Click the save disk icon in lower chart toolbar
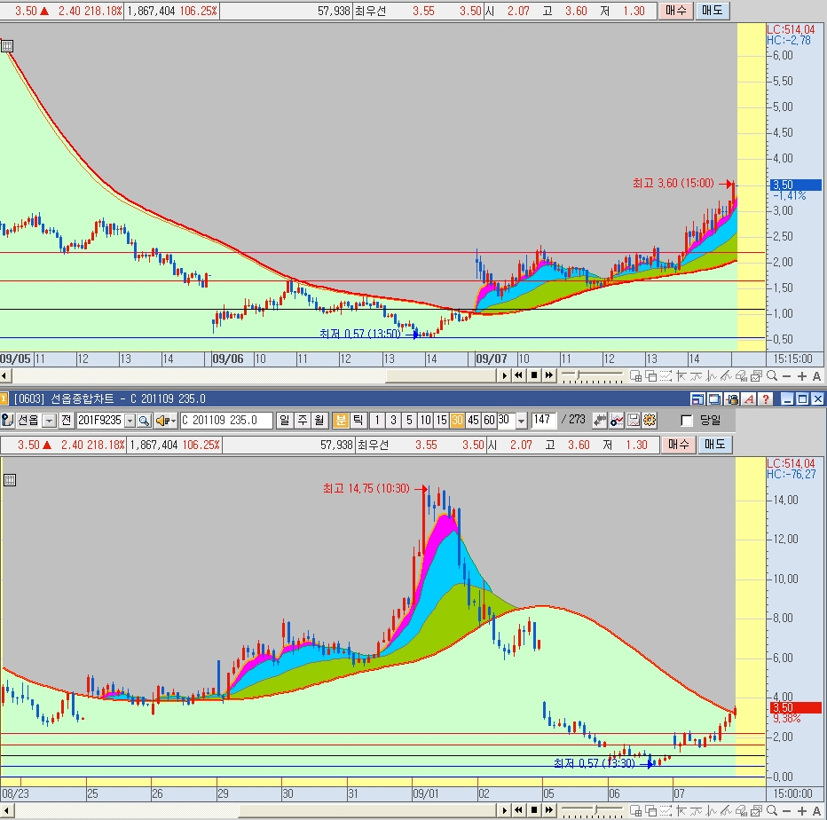Viewport: 827px width, 820px height. [x=634, y=421]
